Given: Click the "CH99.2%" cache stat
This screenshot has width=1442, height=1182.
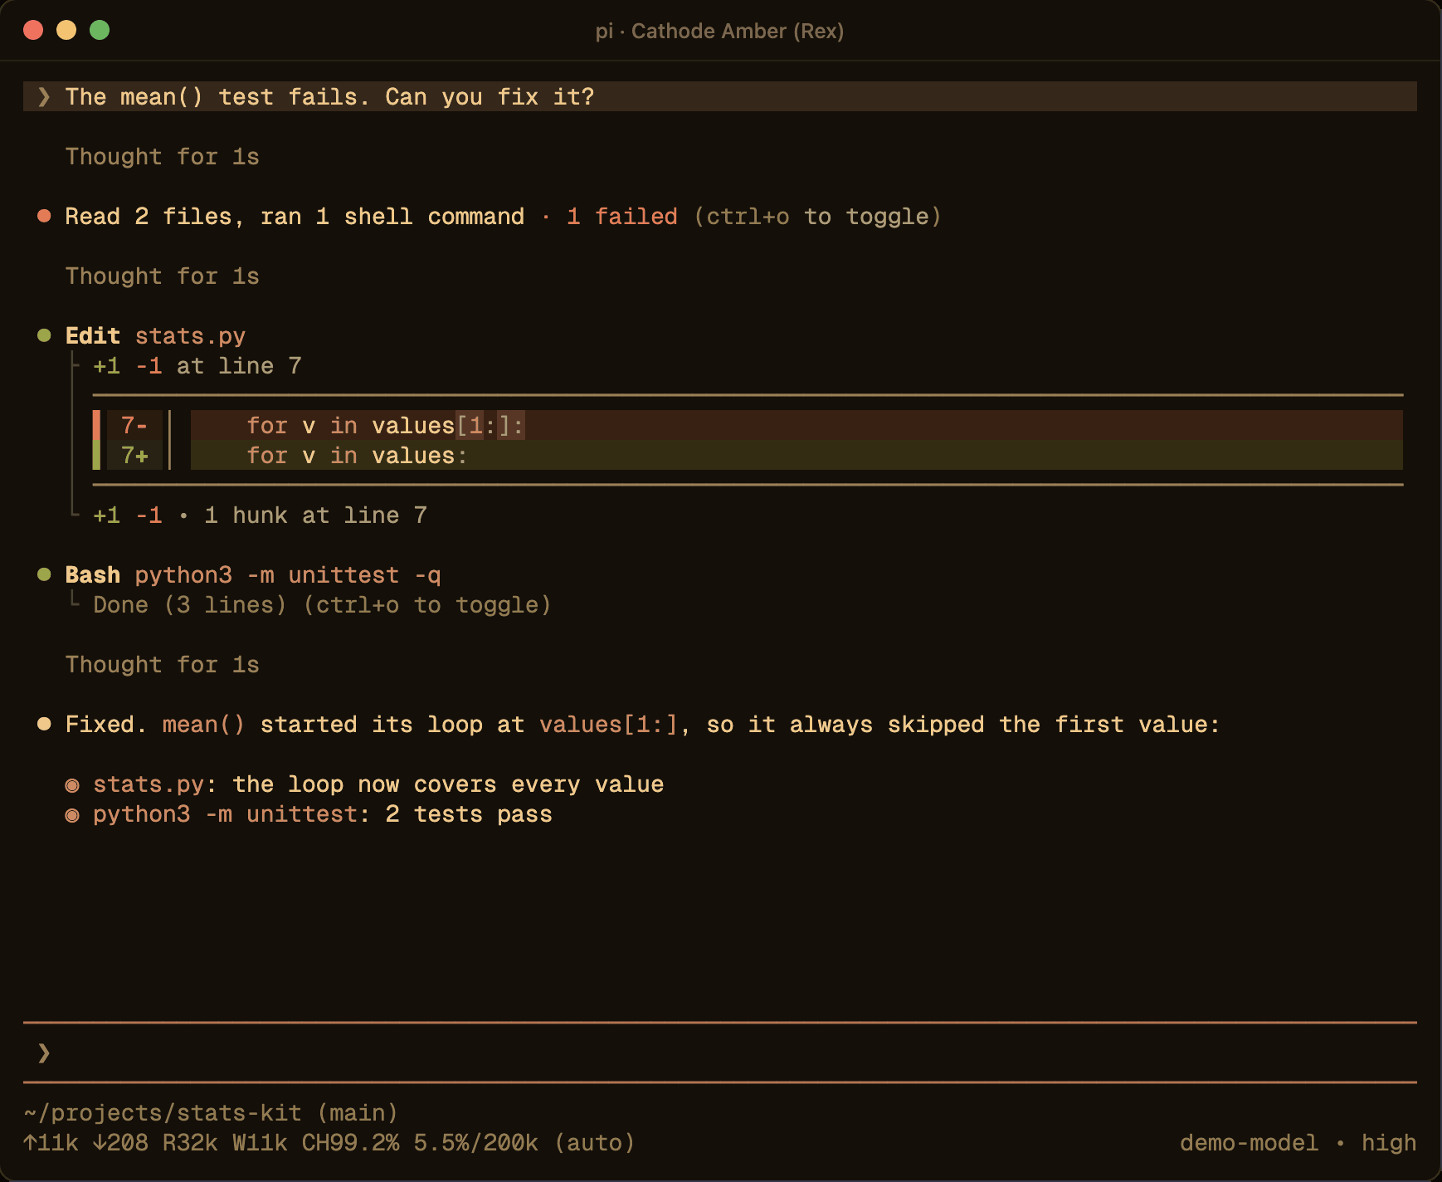Looking at the screenshot, I should [350, 1143].
